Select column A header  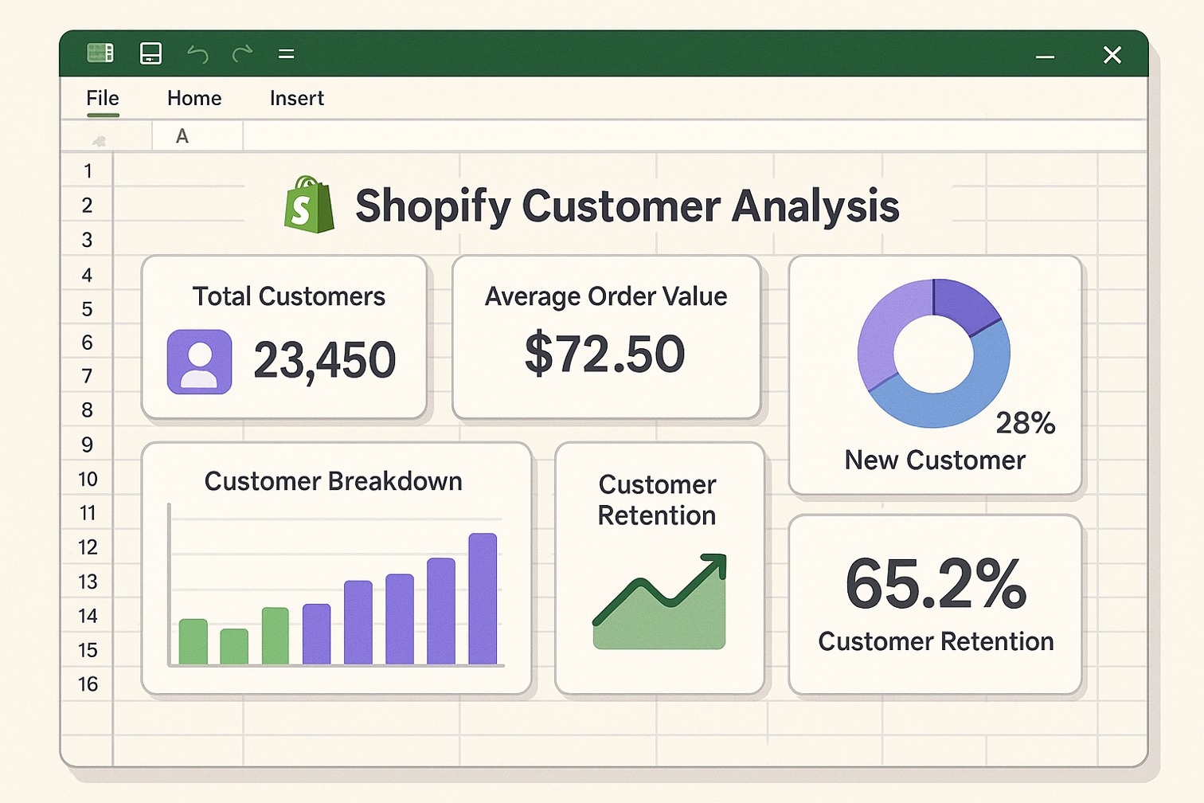click(x=182, y=136)
